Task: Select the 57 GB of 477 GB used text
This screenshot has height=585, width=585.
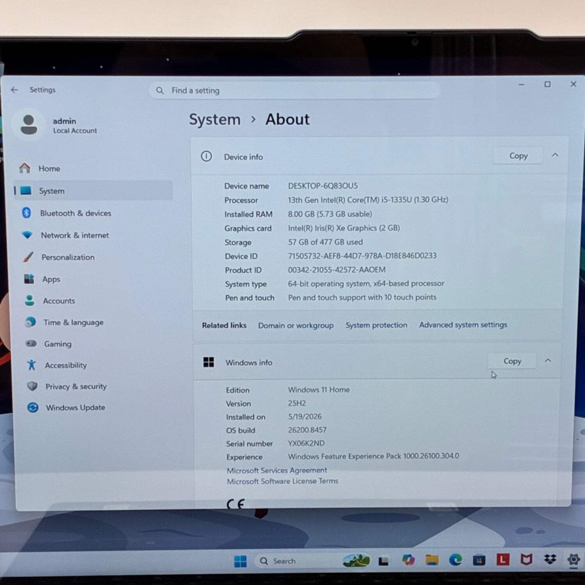Action: 325,242
